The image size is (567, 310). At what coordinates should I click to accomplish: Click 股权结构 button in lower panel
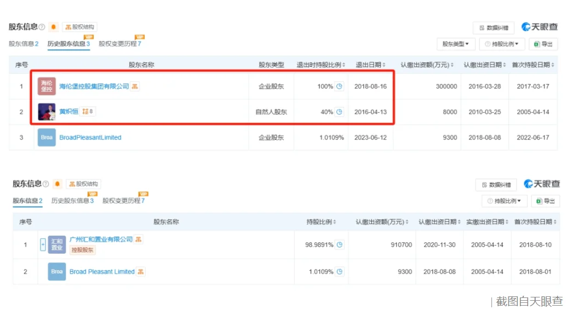tap(83, 184)
